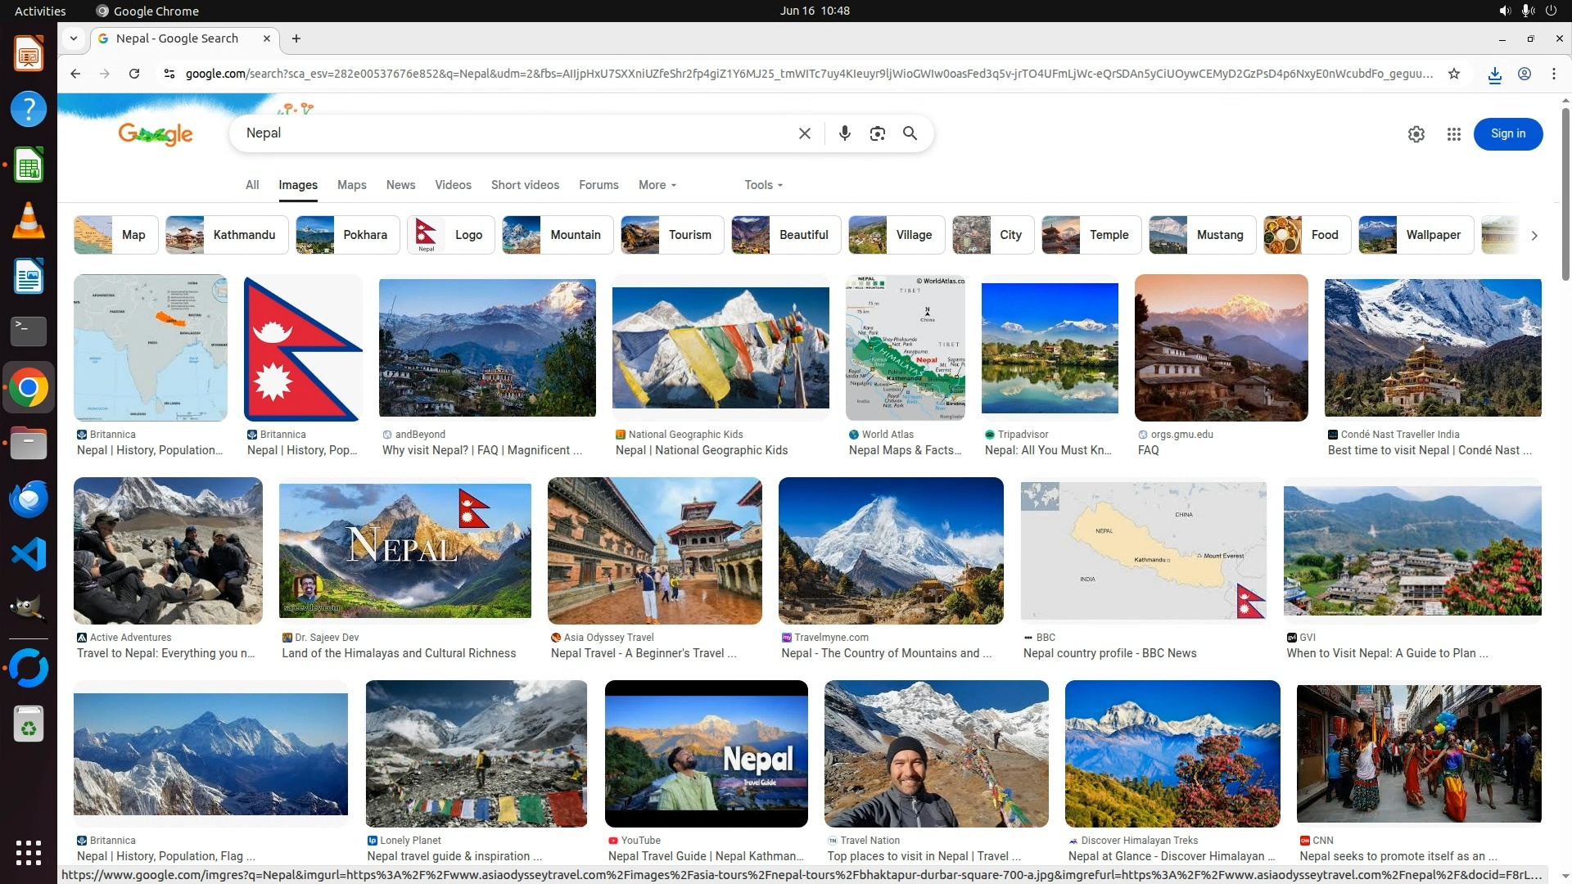Image resolution: width=1572 pixels, height=884 pixels.
Task: Open Google Lens image search icon
Action: coord(877,133)
